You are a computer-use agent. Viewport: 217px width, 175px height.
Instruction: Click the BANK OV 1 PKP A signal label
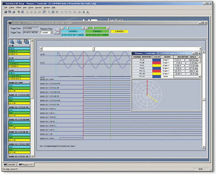[48, 109]
